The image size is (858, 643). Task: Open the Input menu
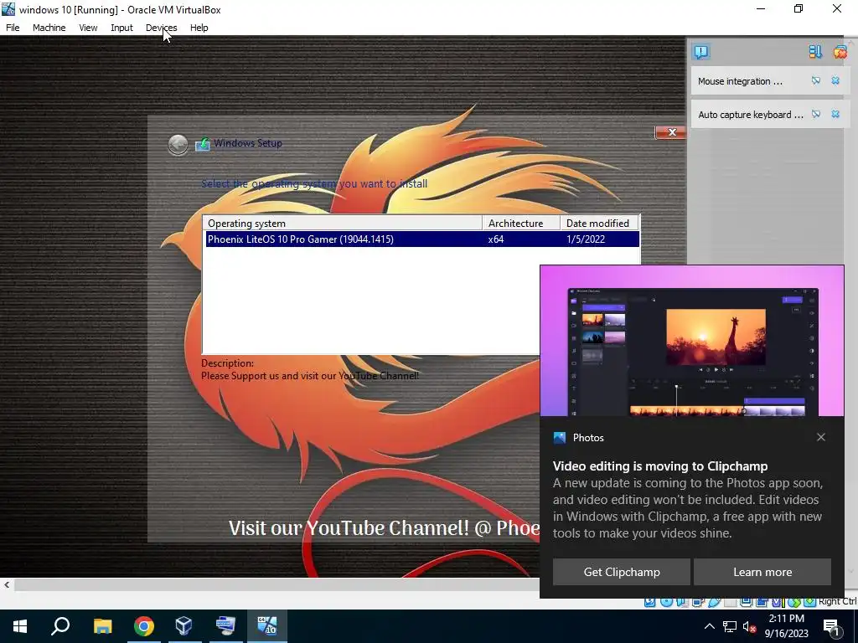pyautogui.click(x=121, y=28)
